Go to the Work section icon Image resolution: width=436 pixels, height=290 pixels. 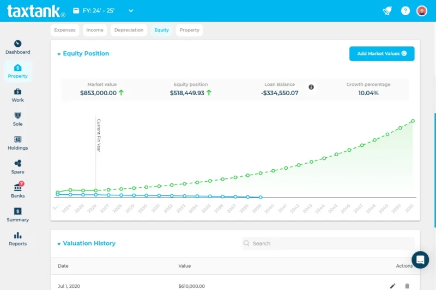(17, 91)
